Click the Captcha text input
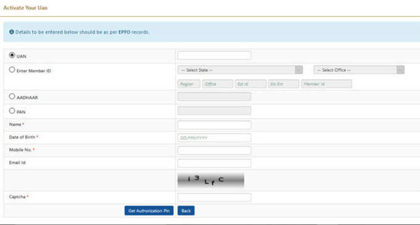The width and height of the screenshot is (420, 225). tap(214, 197)
